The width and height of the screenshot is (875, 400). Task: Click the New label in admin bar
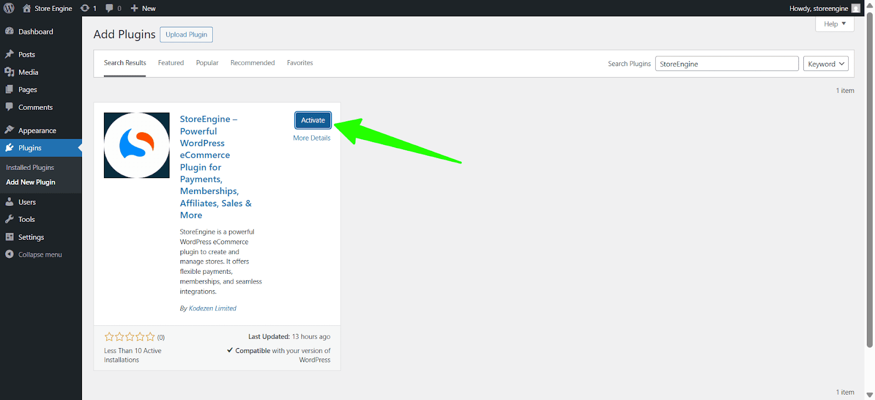point(149,9)
